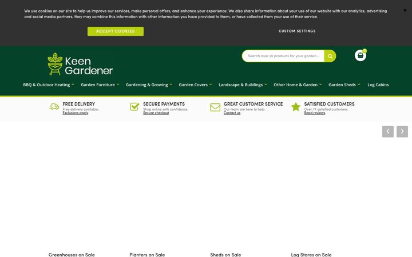
Task: Go to previous carousel slide
Action: pos(388,131)
